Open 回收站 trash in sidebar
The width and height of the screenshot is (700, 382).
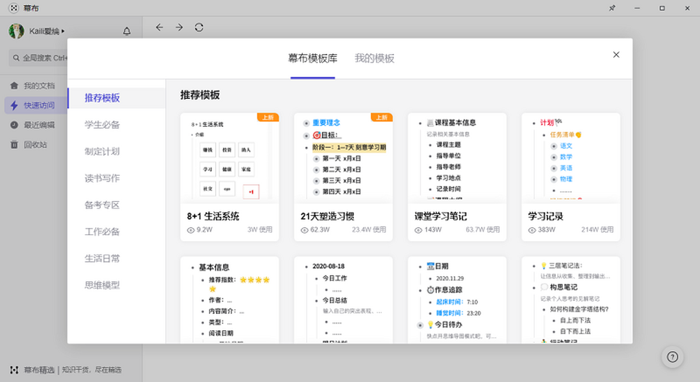coord(35,144)
